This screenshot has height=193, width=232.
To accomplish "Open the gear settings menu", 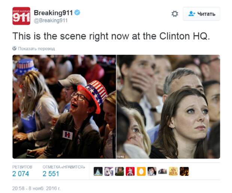I will pos(175,14).
